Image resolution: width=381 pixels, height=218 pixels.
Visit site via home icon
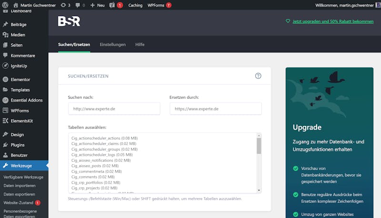pos(16,5)
